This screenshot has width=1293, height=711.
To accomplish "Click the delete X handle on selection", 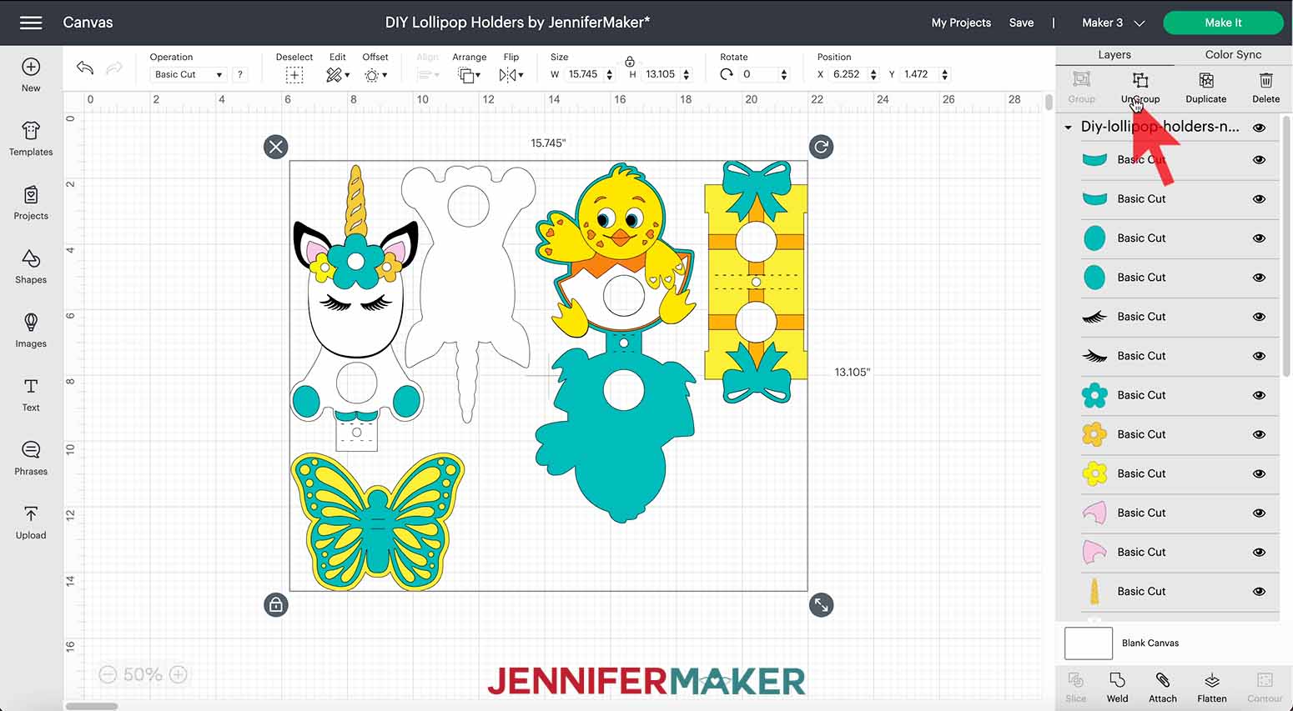I will (x=275, y=147).
